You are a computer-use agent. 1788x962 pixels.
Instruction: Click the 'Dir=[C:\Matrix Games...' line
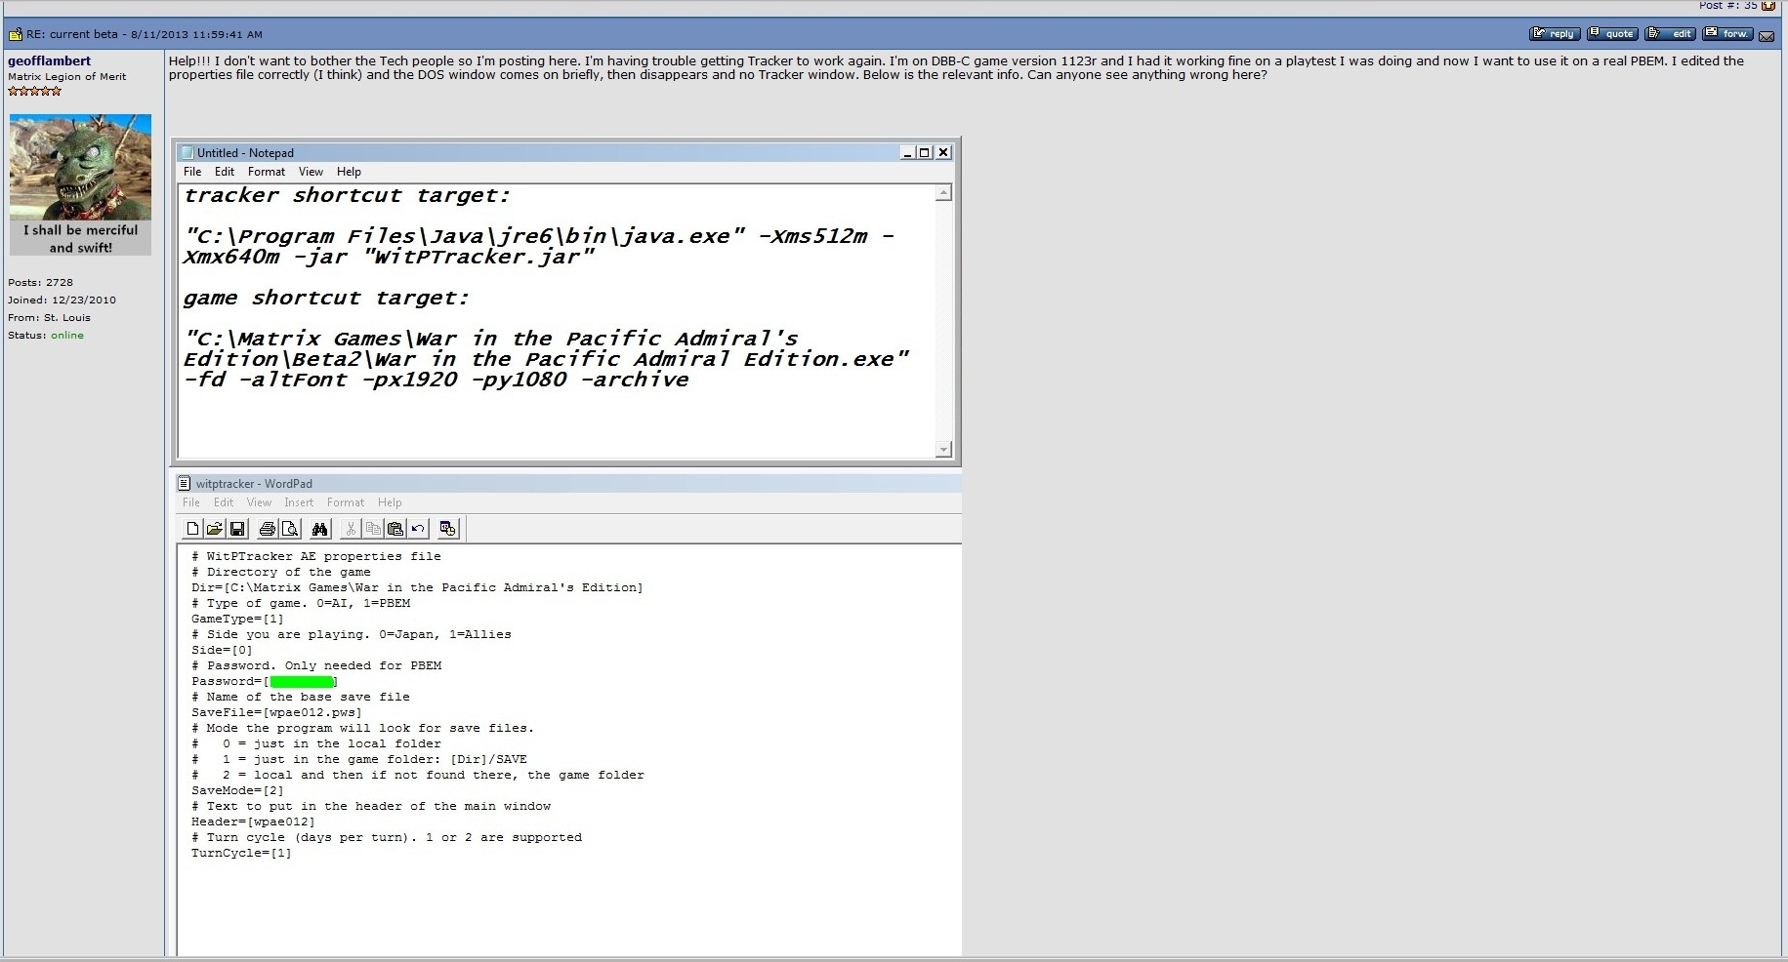[417, 587]
